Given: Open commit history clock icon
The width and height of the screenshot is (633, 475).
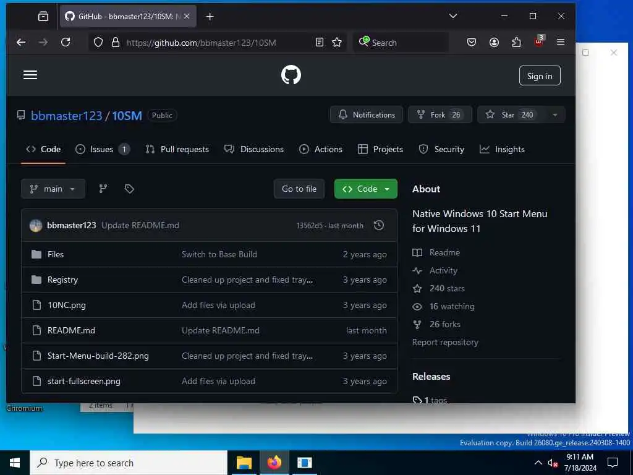Looking at the screenshot, I should point(379,225).
